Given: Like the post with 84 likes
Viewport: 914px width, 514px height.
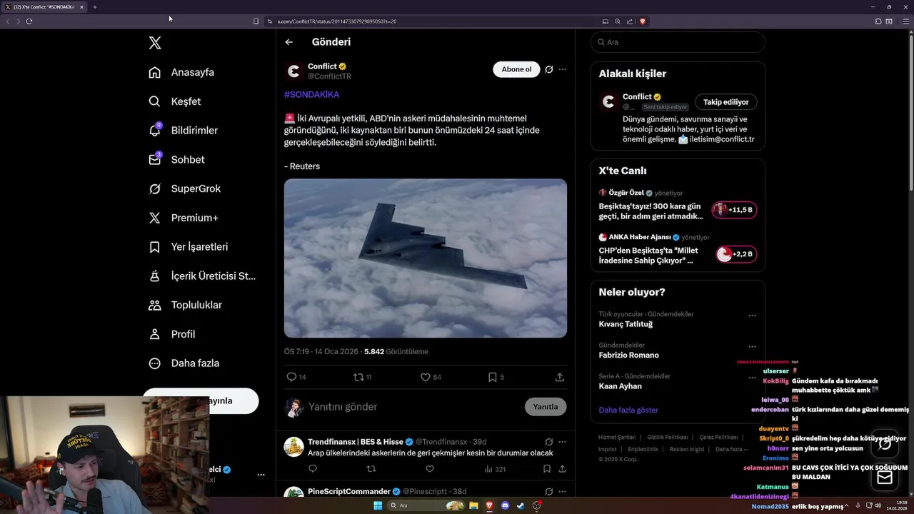Looking at the screenshot, I should [x=426, y=377].
